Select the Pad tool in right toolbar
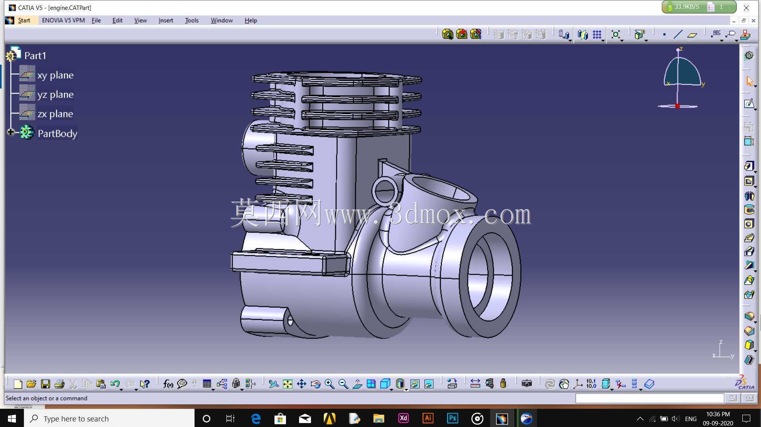Screen dimensions: 761x427 pos(749,166)
